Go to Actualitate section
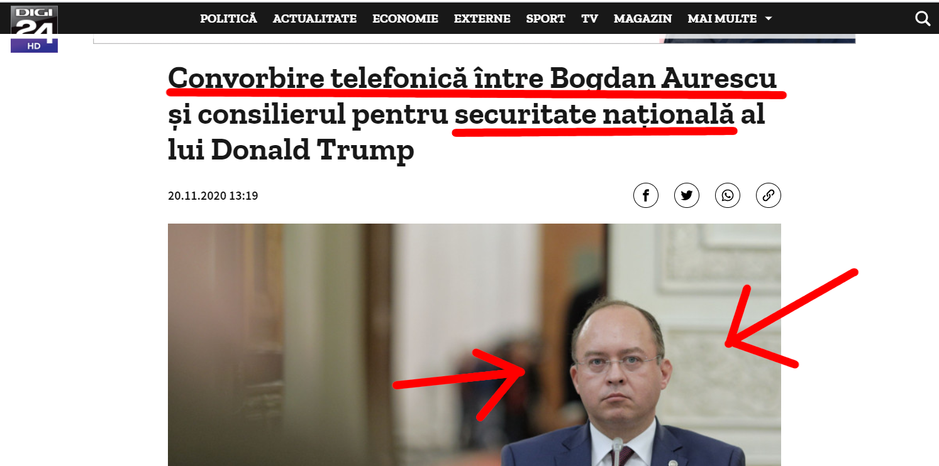 point(314,19)
